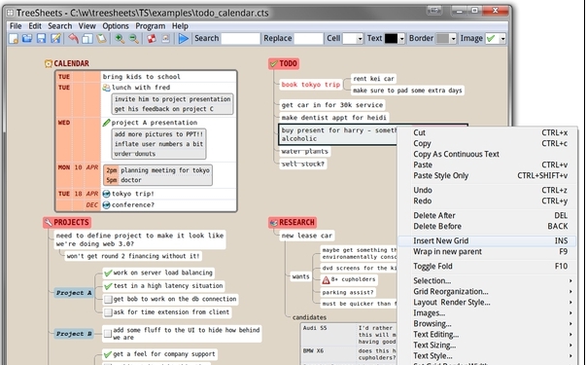The width and height of the screenshot is (587, 365).
Task: Open the Program menu
Action: (150, 26)
